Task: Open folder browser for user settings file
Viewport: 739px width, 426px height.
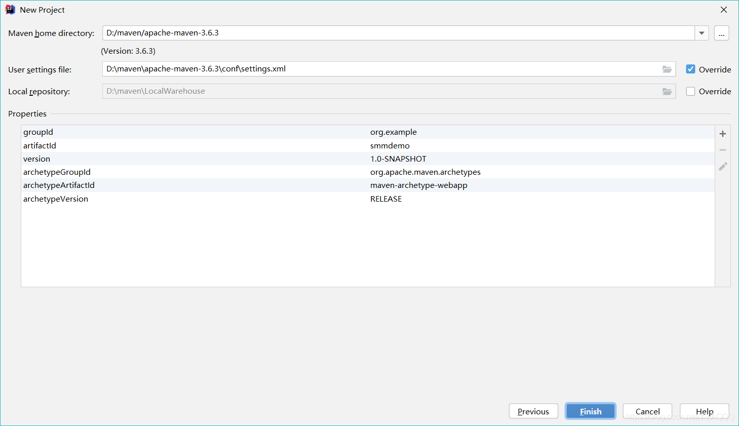Action: 667,69
